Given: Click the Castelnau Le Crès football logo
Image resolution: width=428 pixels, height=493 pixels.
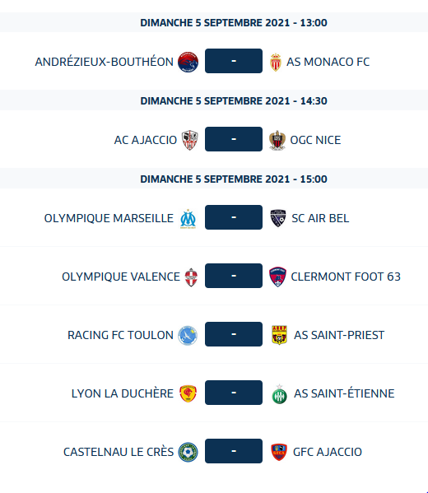Looking at the screenshot, I should 188,452.
